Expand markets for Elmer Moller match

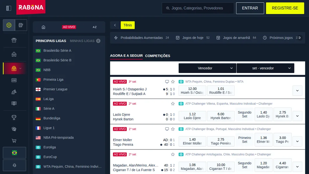297,142
